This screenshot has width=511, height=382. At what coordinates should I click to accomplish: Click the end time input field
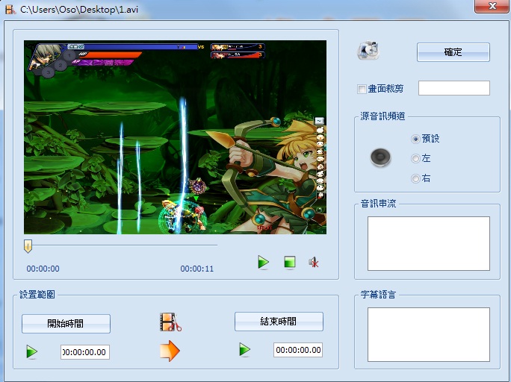coord(298,350)
